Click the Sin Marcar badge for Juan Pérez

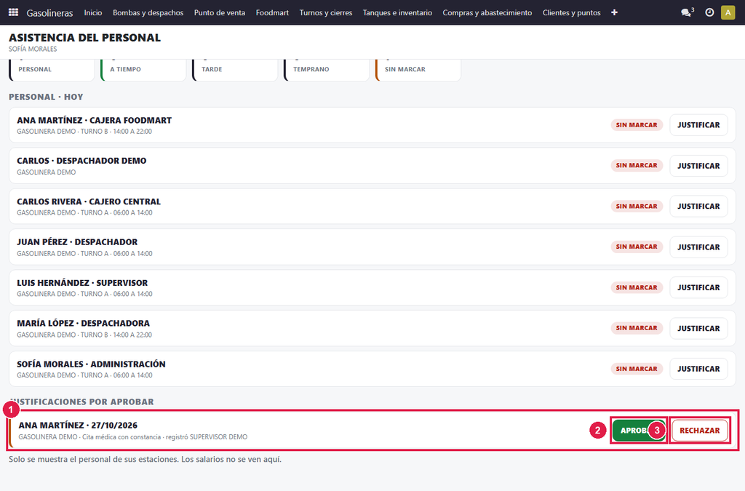click(637, 247)
